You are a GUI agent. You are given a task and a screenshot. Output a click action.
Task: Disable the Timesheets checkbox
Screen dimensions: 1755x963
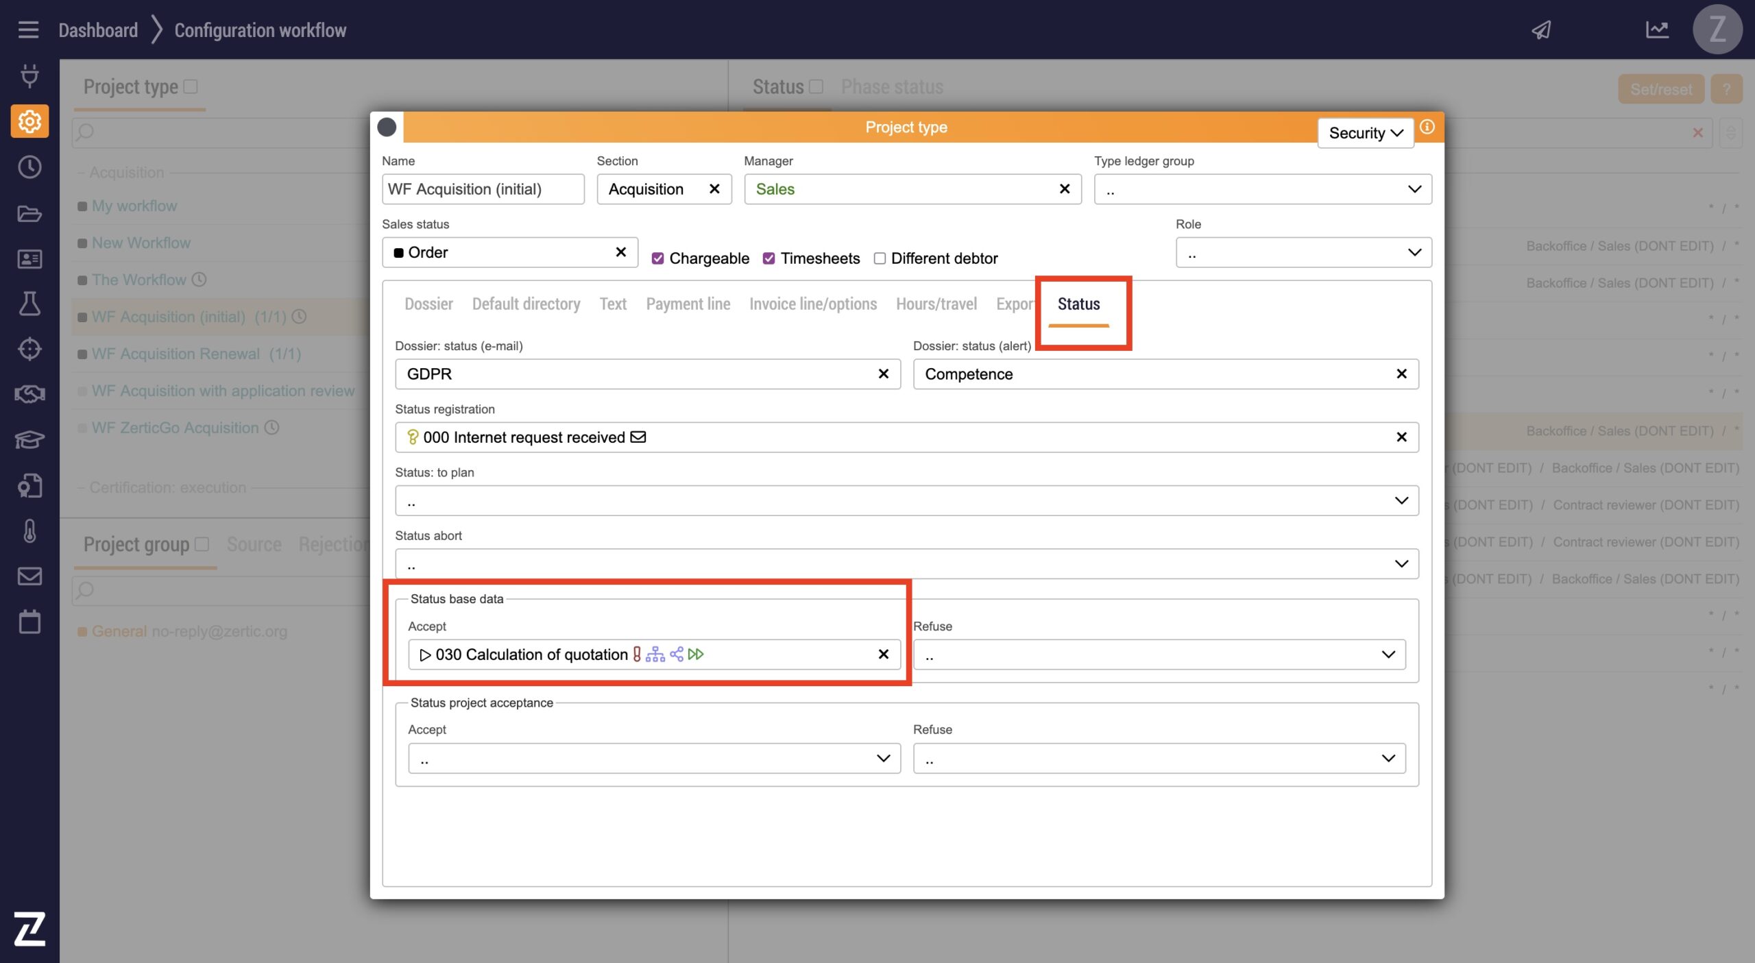click(x=768, y=258)
